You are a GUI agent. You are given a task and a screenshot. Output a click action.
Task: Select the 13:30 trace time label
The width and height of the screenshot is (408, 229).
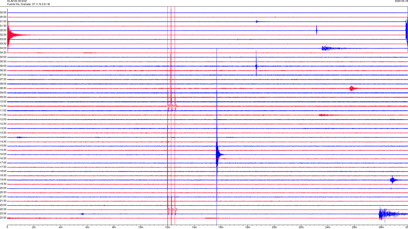3,133
